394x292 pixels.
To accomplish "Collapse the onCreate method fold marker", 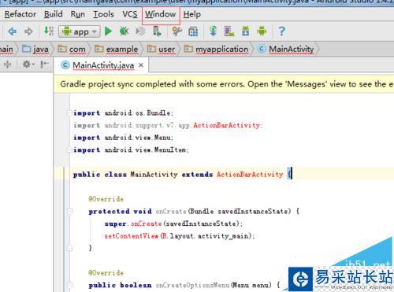I will point(69,211).
